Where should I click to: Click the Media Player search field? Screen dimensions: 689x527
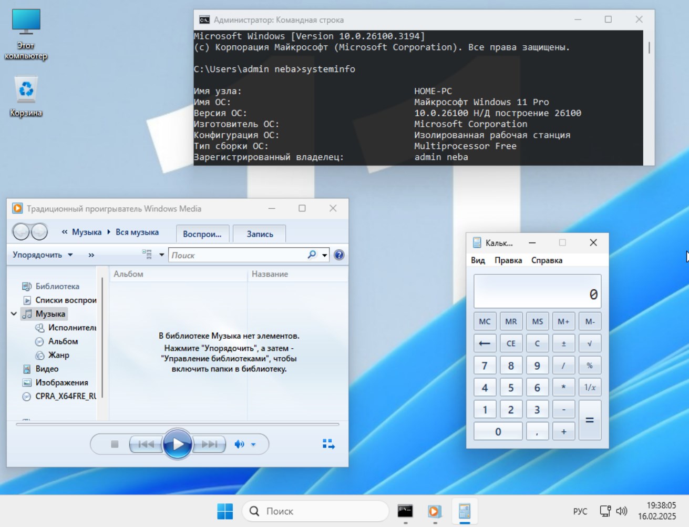[238, 255]
